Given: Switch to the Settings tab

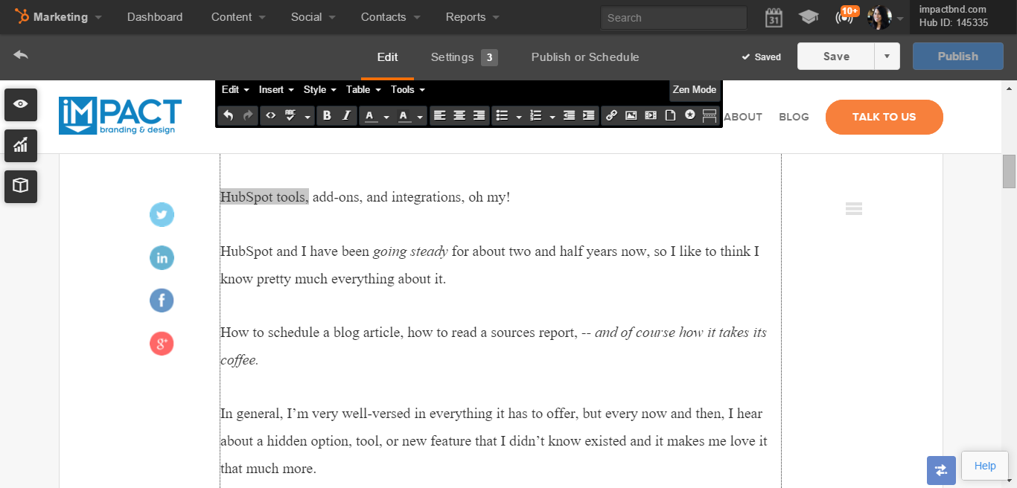Looking at the screenshot, I should tap(464, 57).
